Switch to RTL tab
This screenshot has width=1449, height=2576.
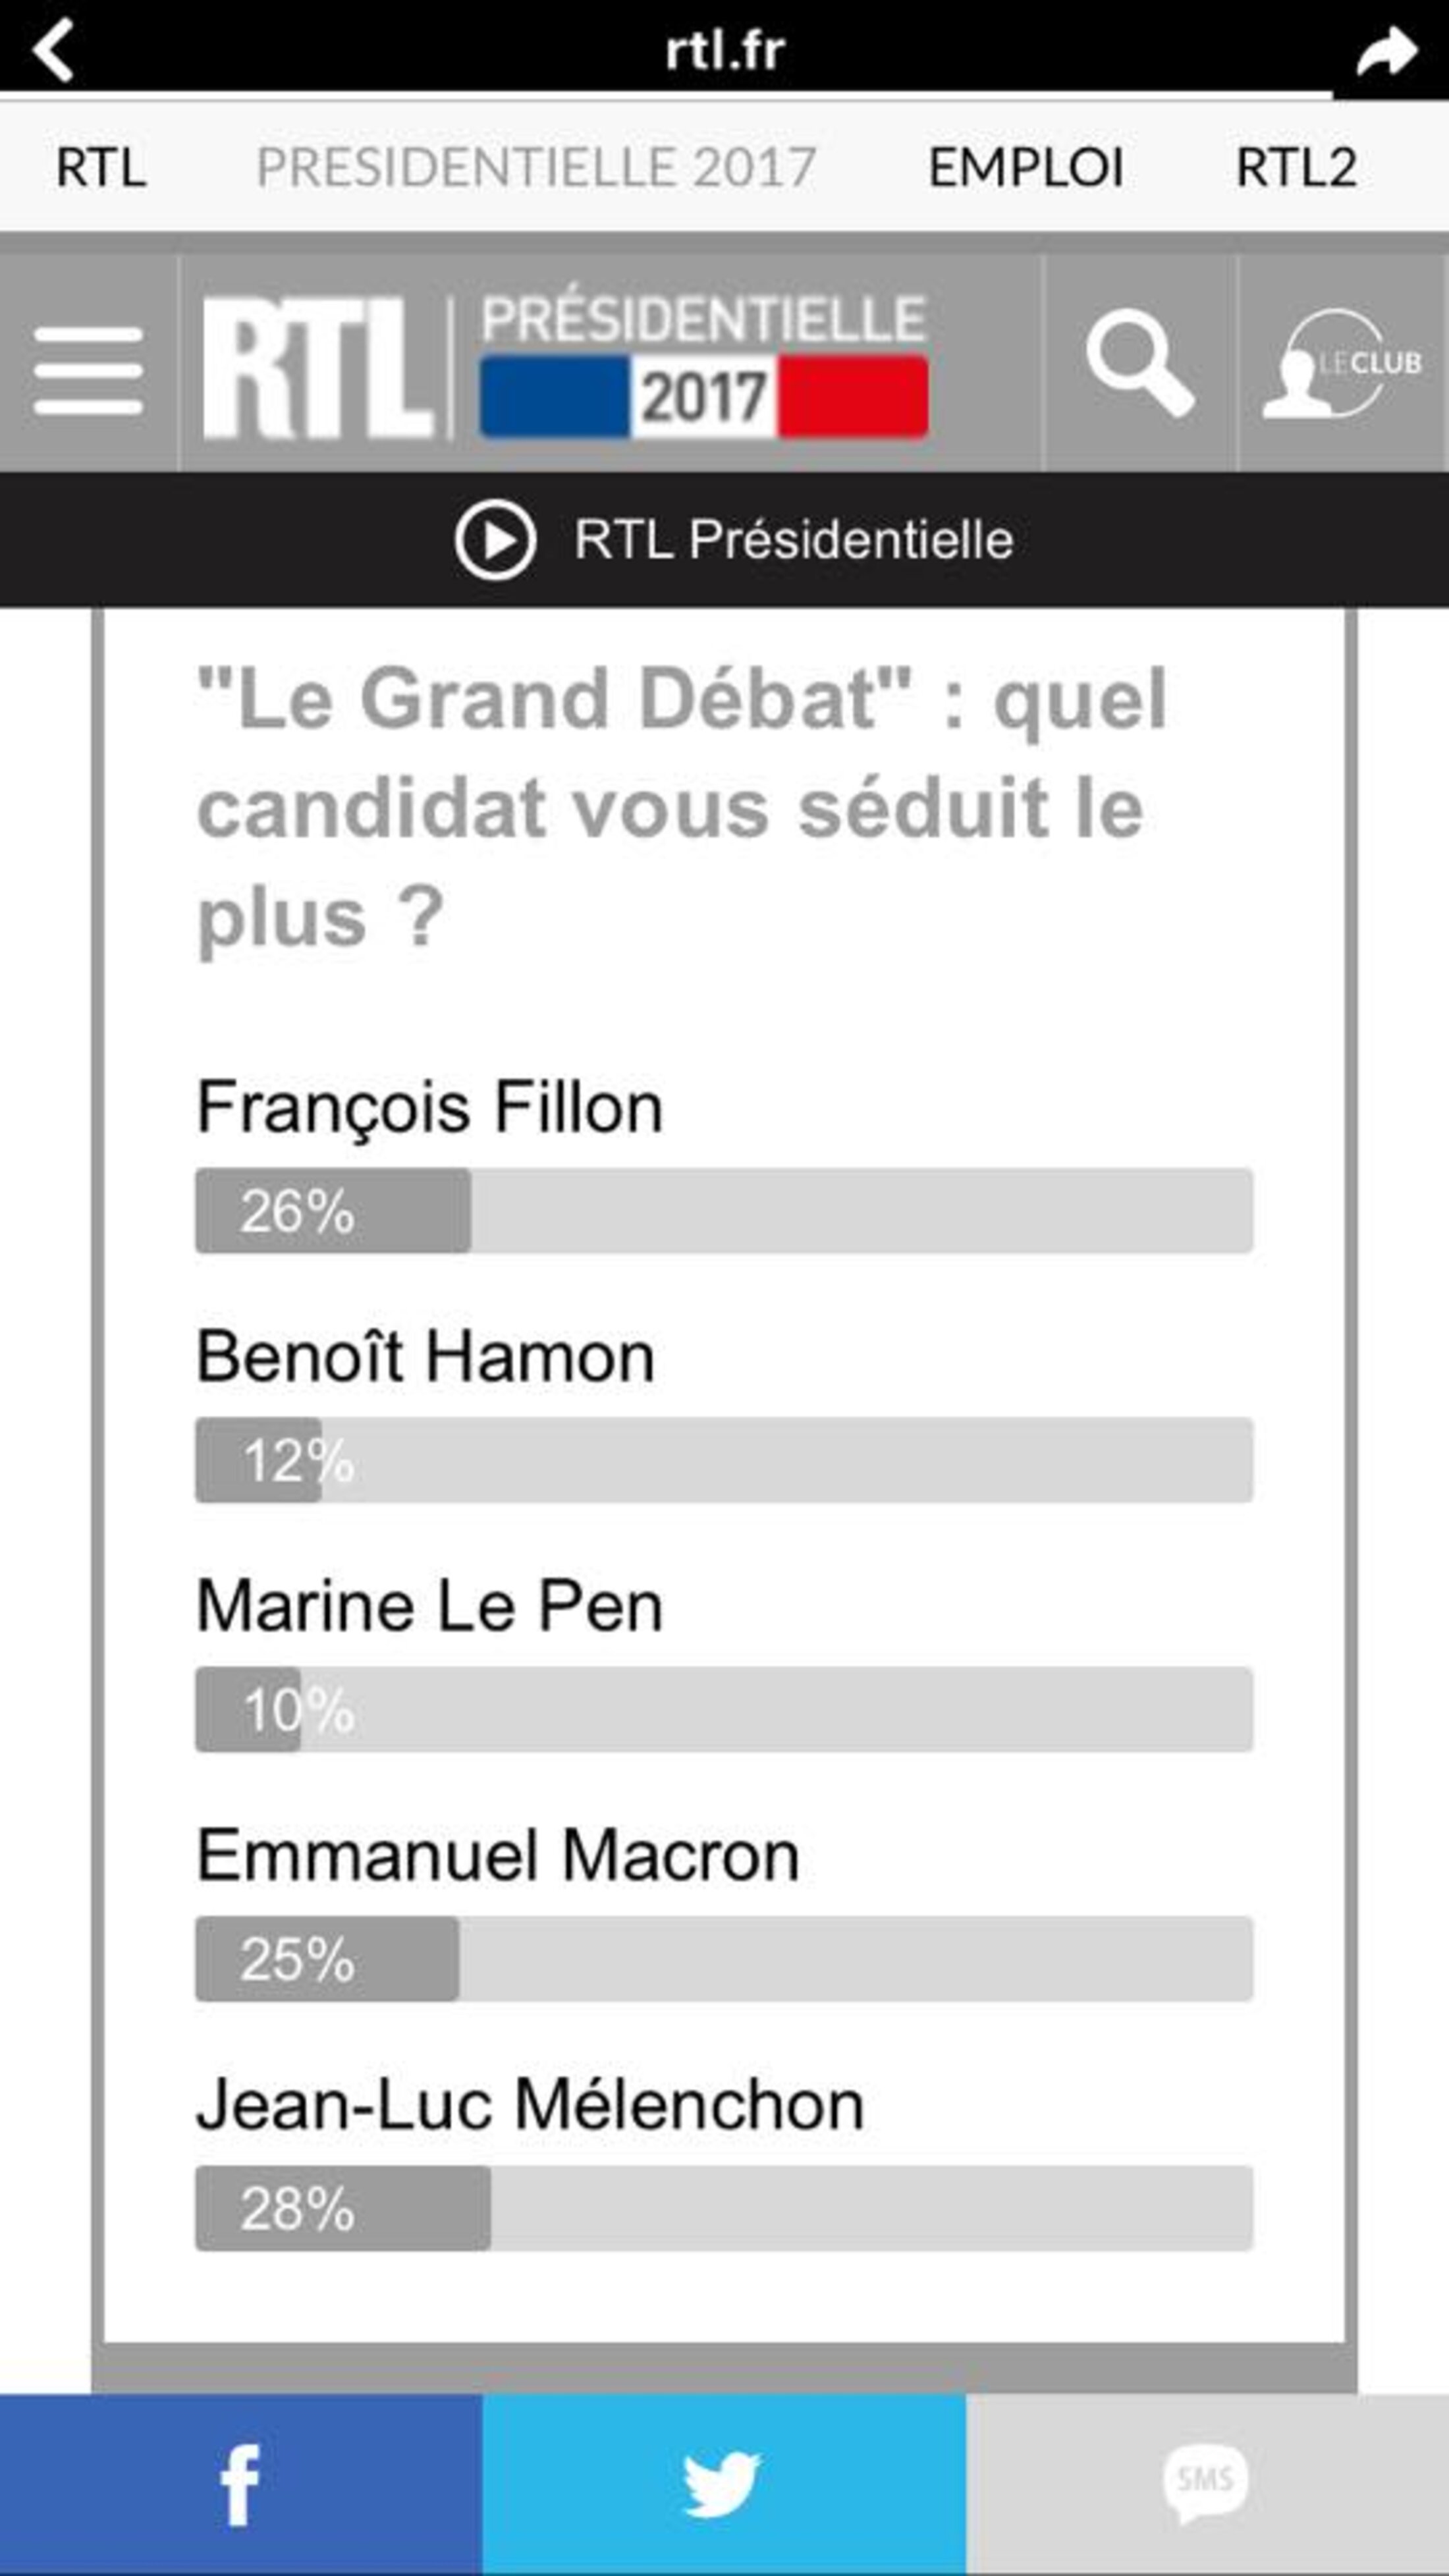(x=101, y=167)
